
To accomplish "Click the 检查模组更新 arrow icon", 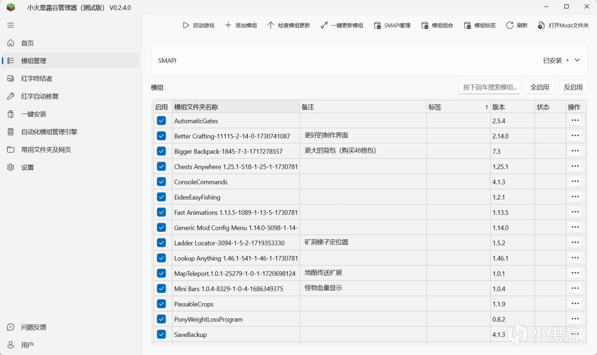I will [x=271, y=25].
